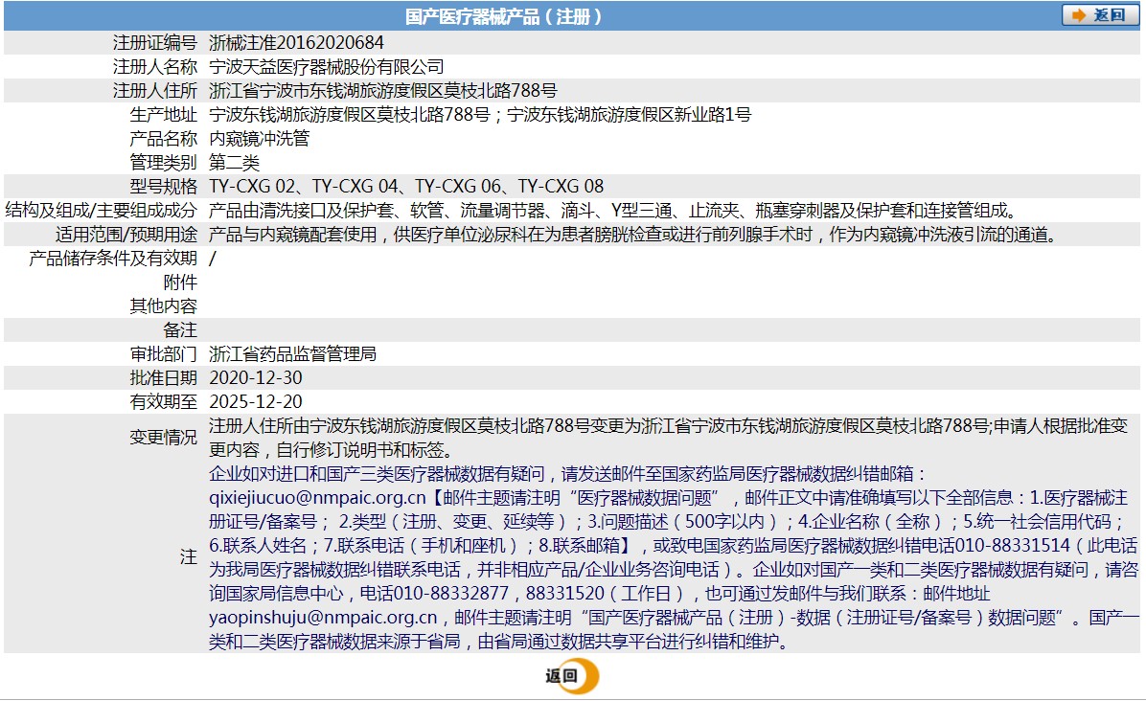Select the intended use description text

click(633, 235)
